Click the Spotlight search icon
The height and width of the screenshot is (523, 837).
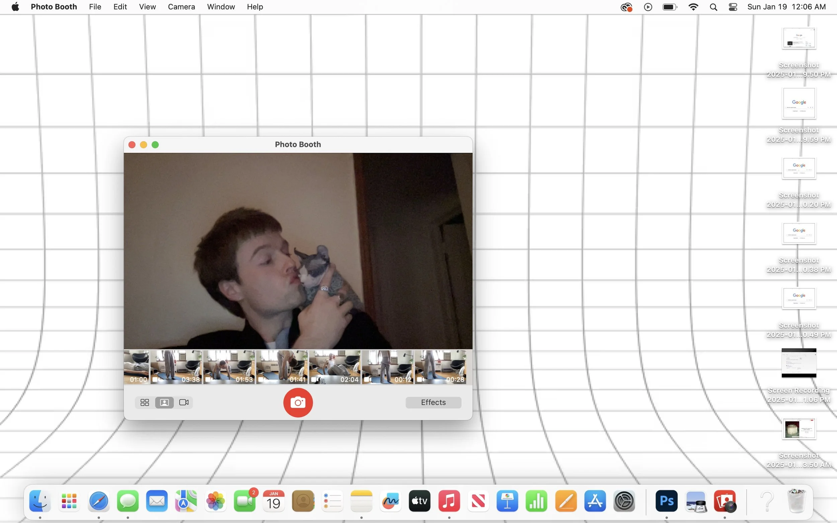713,7
